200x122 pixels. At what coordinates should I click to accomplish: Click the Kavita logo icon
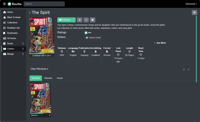click(9, 4)
